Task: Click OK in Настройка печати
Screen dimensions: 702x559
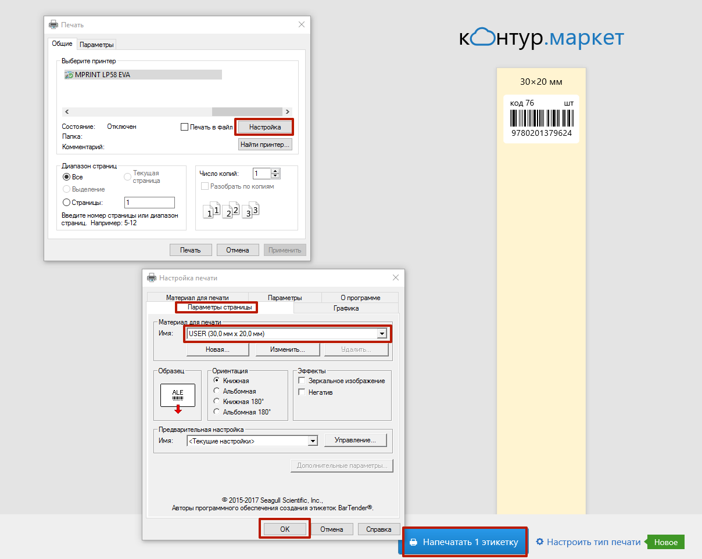Action: coord(285,529)
